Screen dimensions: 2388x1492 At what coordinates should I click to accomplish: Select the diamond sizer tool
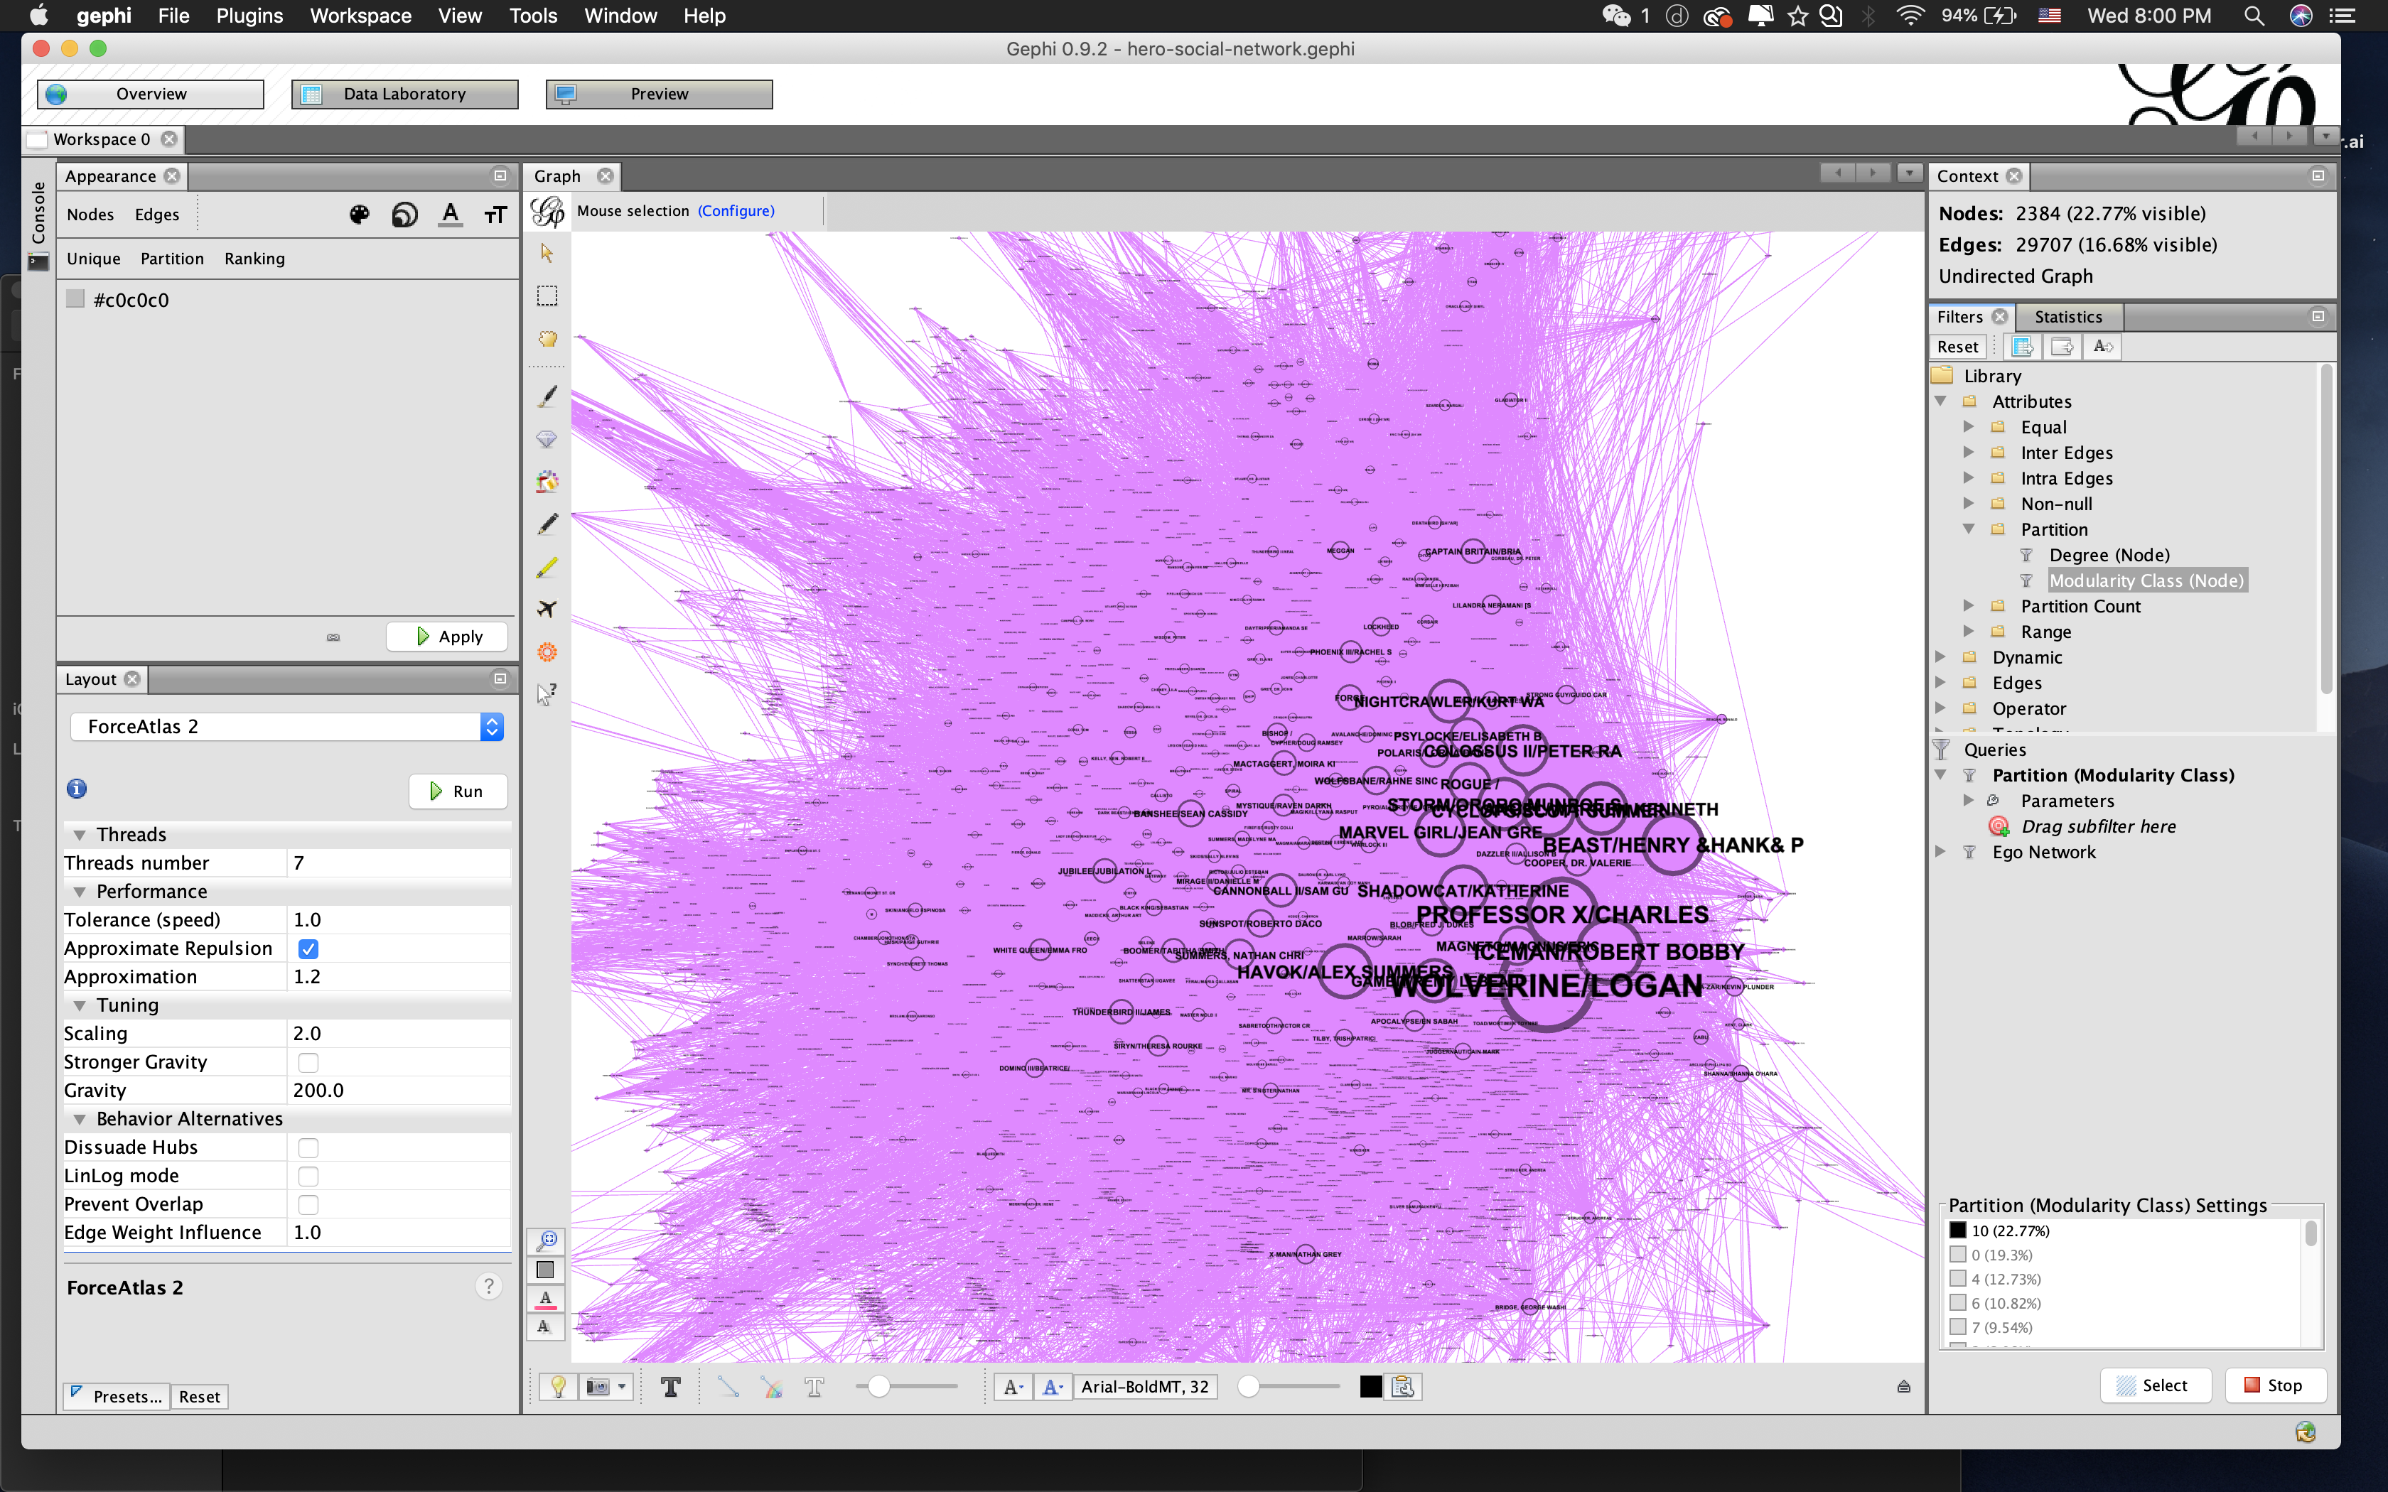click(547, 439)
